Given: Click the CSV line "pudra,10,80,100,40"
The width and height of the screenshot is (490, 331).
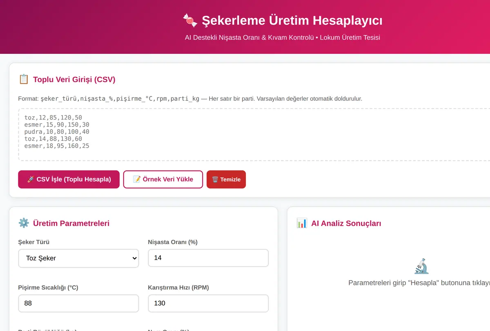Looking at the screenshot, I should (57, 132).
